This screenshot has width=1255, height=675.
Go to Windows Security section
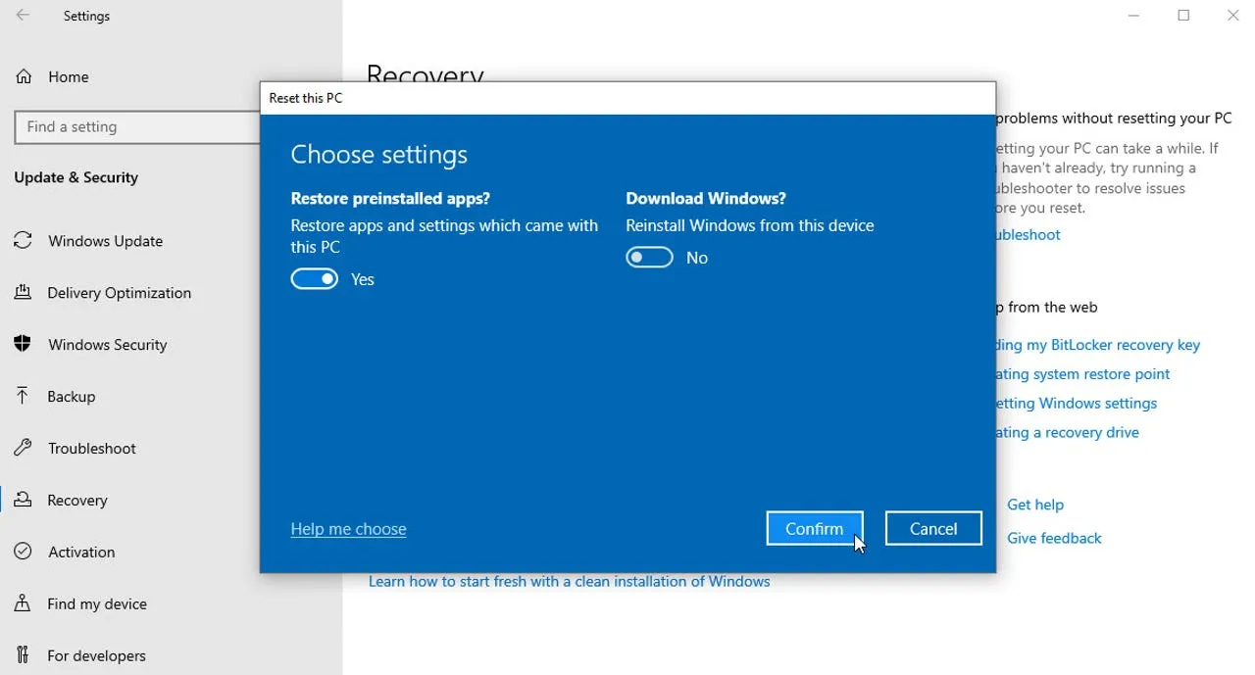click(107, 345)
